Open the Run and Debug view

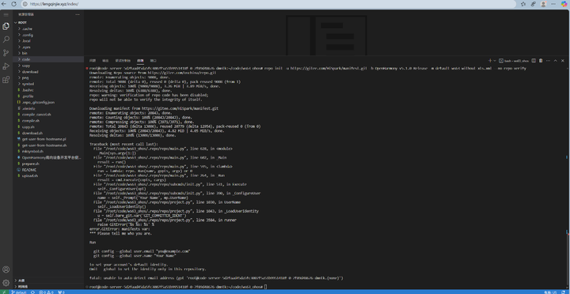click(6, 66)
